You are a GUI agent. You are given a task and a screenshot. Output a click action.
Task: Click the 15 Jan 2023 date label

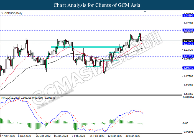61,136
